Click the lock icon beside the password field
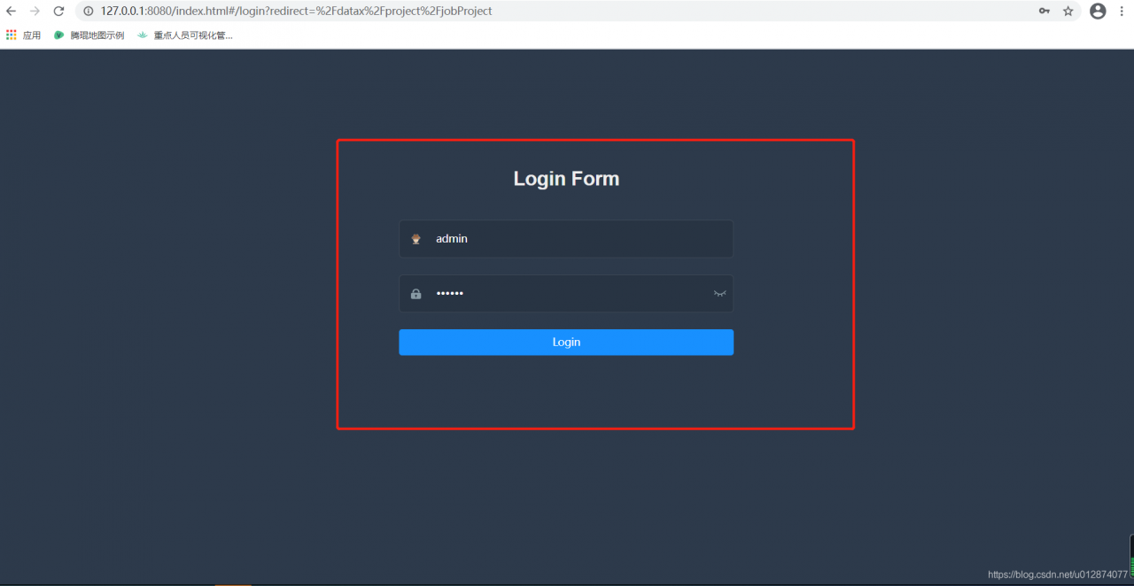Viewport: 1134px width, 586px height. (416, 294)
